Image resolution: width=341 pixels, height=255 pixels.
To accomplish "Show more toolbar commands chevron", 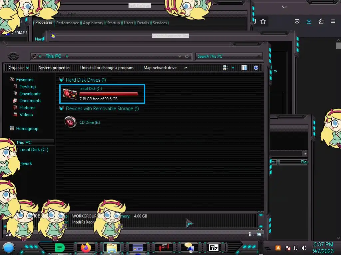I will tap(185, 68).
